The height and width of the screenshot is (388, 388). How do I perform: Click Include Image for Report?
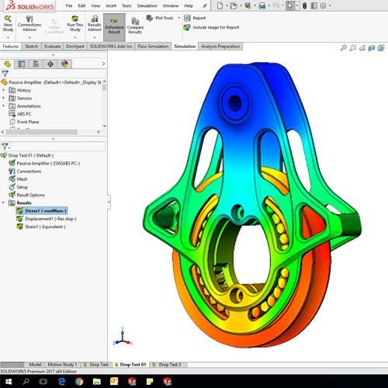click(x=211, y=27)
